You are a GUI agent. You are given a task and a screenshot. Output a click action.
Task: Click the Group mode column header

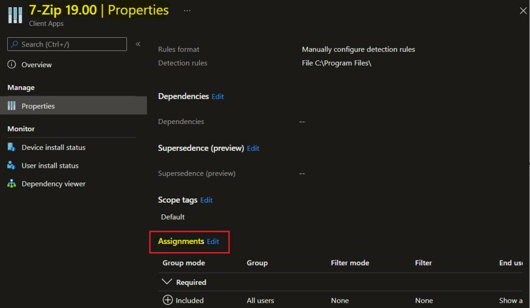pos(184,263)
